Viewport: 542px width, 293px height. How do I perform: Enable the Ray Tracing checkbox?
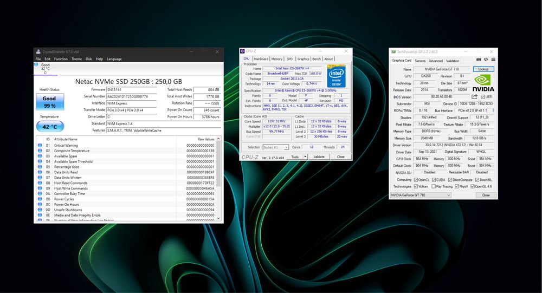(434, 186)
